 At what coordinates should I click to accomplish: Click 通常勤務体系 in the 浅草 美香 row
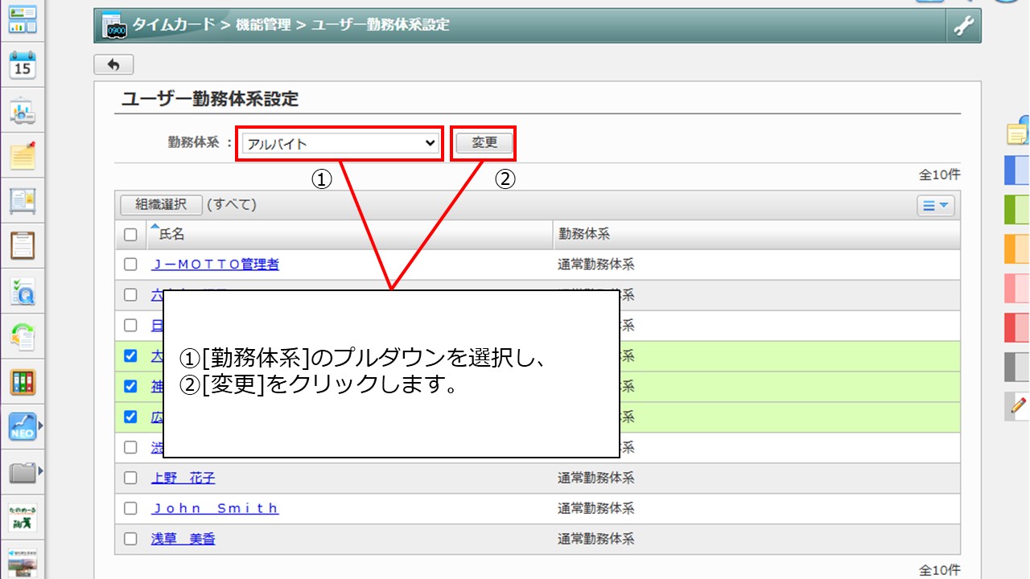pyautogui.click(x=596, y=539)
